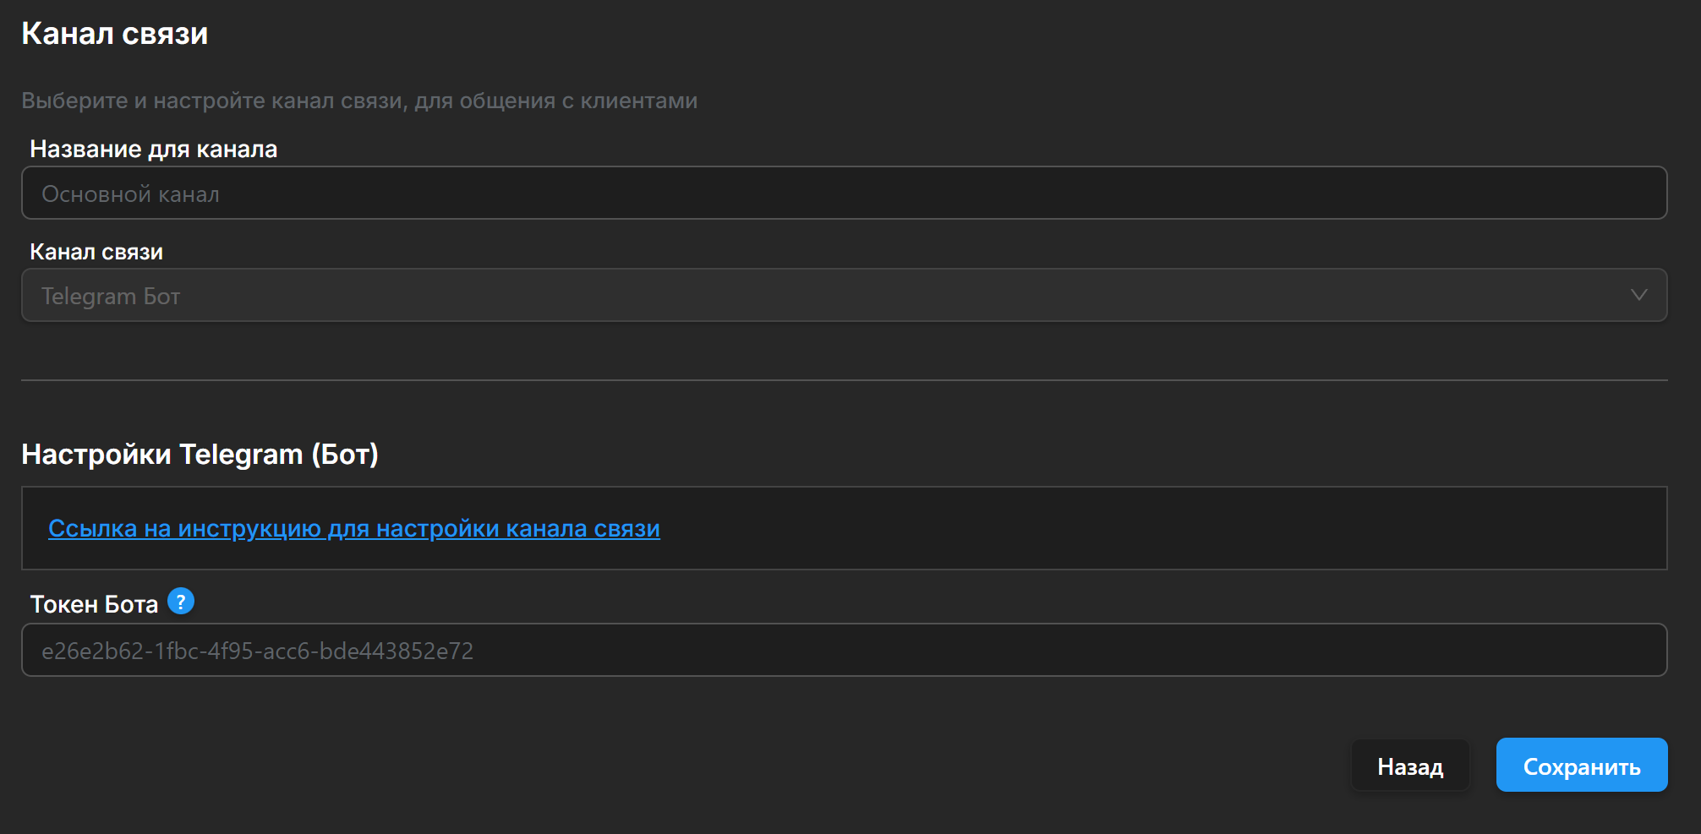
Task: Click the 'Основной канал' placeholder text
Action: (x=130, y=195)
